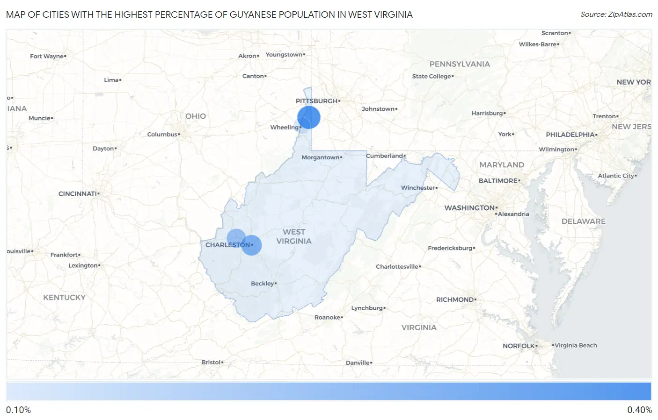Image resolution: width=658 pixels, height=420 pixels.
Task: Click the Wilkes-Barre city label
Action: coord(538,44)
